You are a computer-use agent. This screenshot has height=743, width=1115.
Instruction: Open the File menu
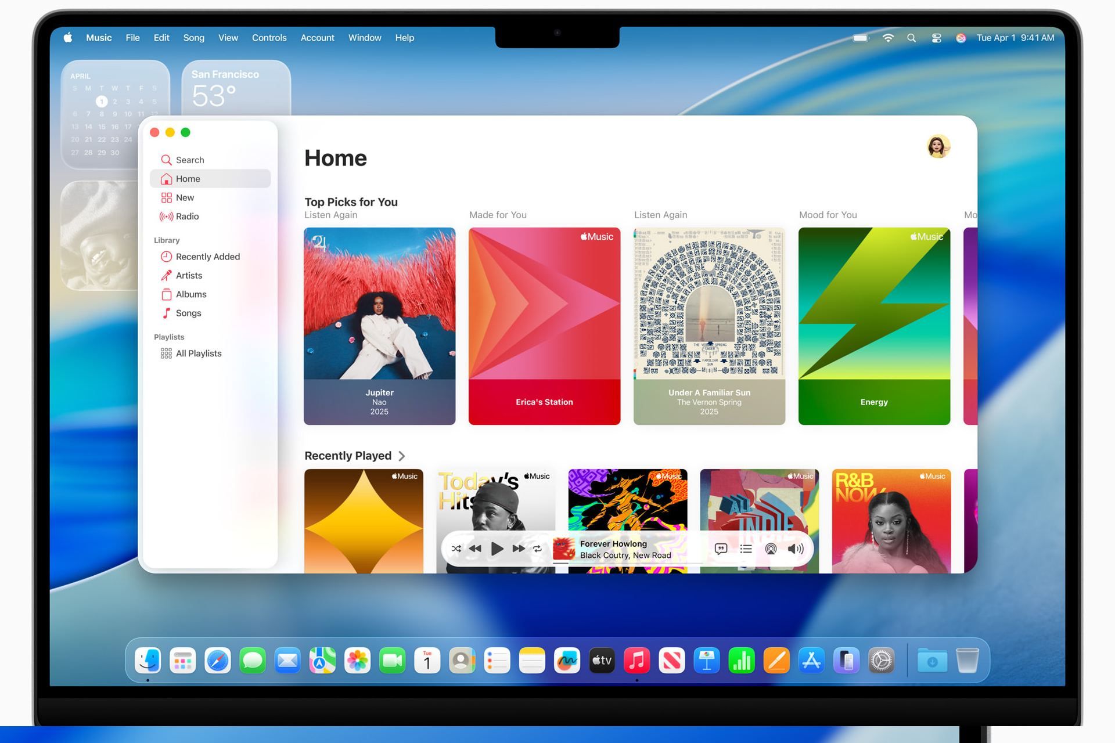tap(132, 38)
